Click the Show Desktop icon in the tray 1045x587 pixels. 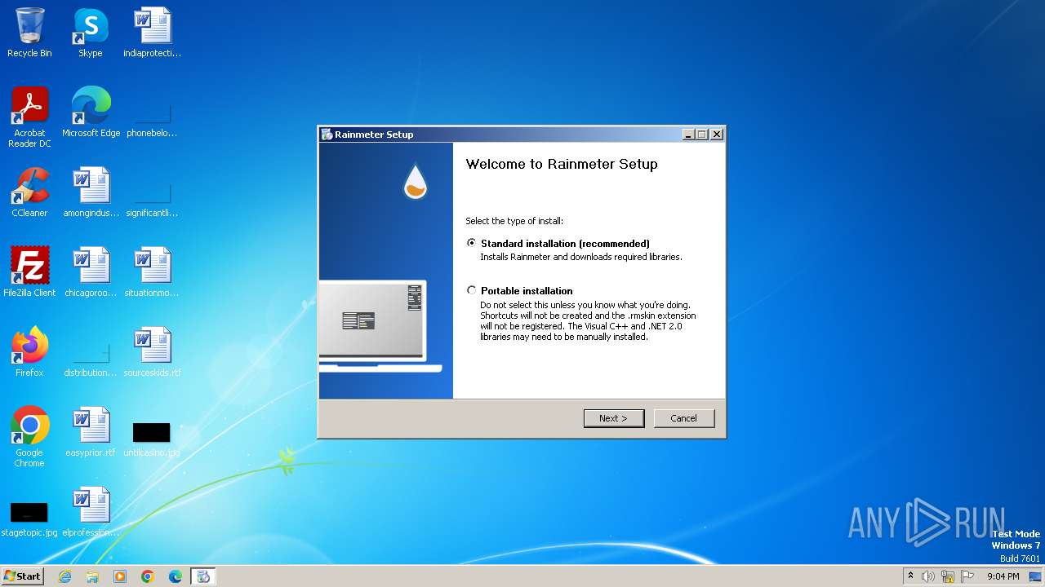(1035, 576)
